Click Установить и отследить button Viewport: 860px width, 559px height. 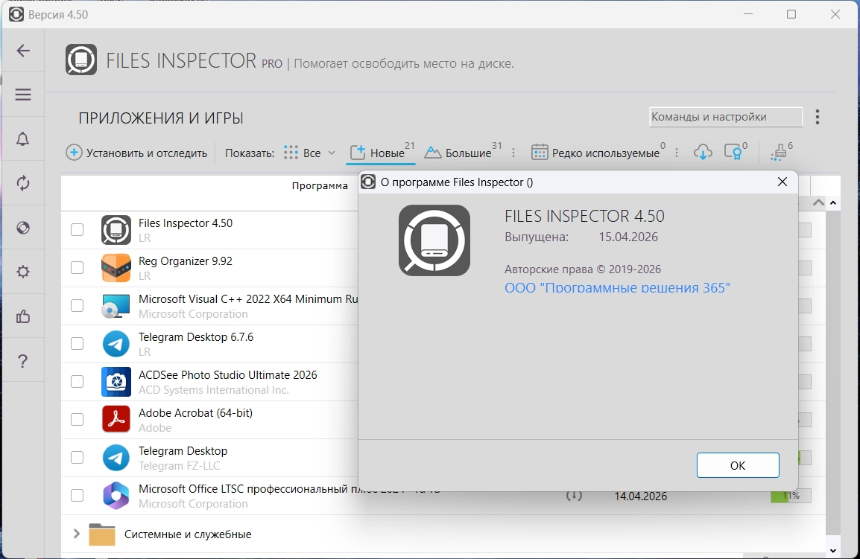136,153
